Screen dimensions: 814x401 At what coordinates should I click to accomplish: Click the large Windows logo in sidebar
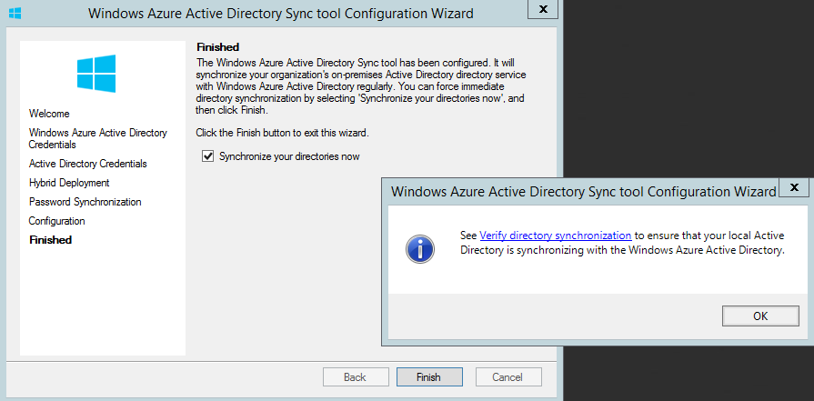tap(96, 74)
